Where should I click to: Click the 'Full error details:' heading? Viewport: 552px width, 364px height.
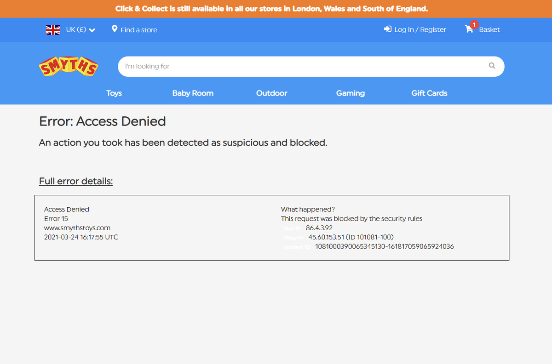(x=76, y=181)
